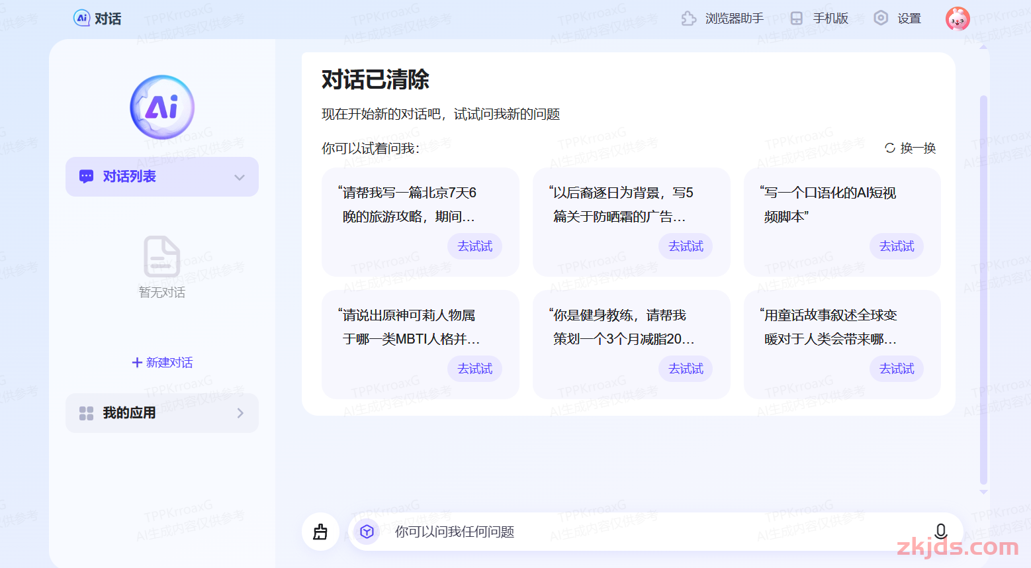Click 新建对话 to start new chat

coord(162,363)
